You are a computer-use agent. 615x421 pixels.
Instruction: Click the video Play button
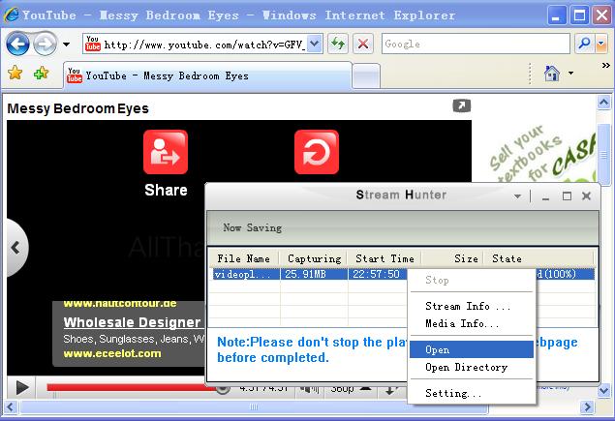click(x=22, y=388)
